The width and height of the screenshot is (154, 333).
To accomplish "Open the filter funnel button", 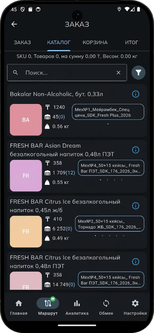I will point(138,73).
